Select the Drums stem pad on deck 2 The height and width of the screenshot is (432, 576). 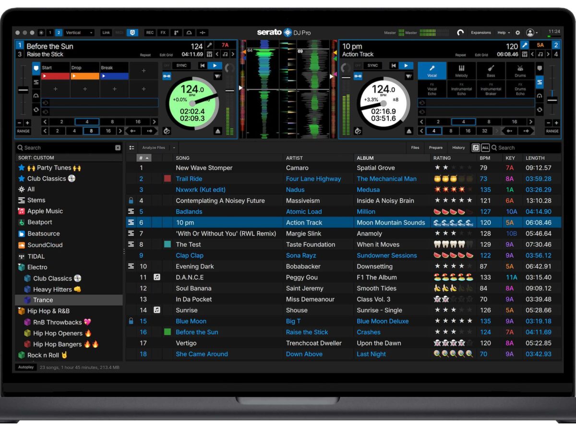520,71
